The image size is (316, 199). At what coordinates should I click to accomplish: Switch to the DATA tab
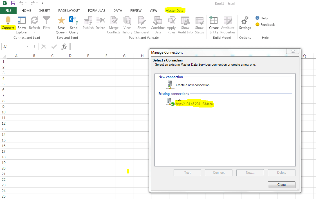(118, 10)
